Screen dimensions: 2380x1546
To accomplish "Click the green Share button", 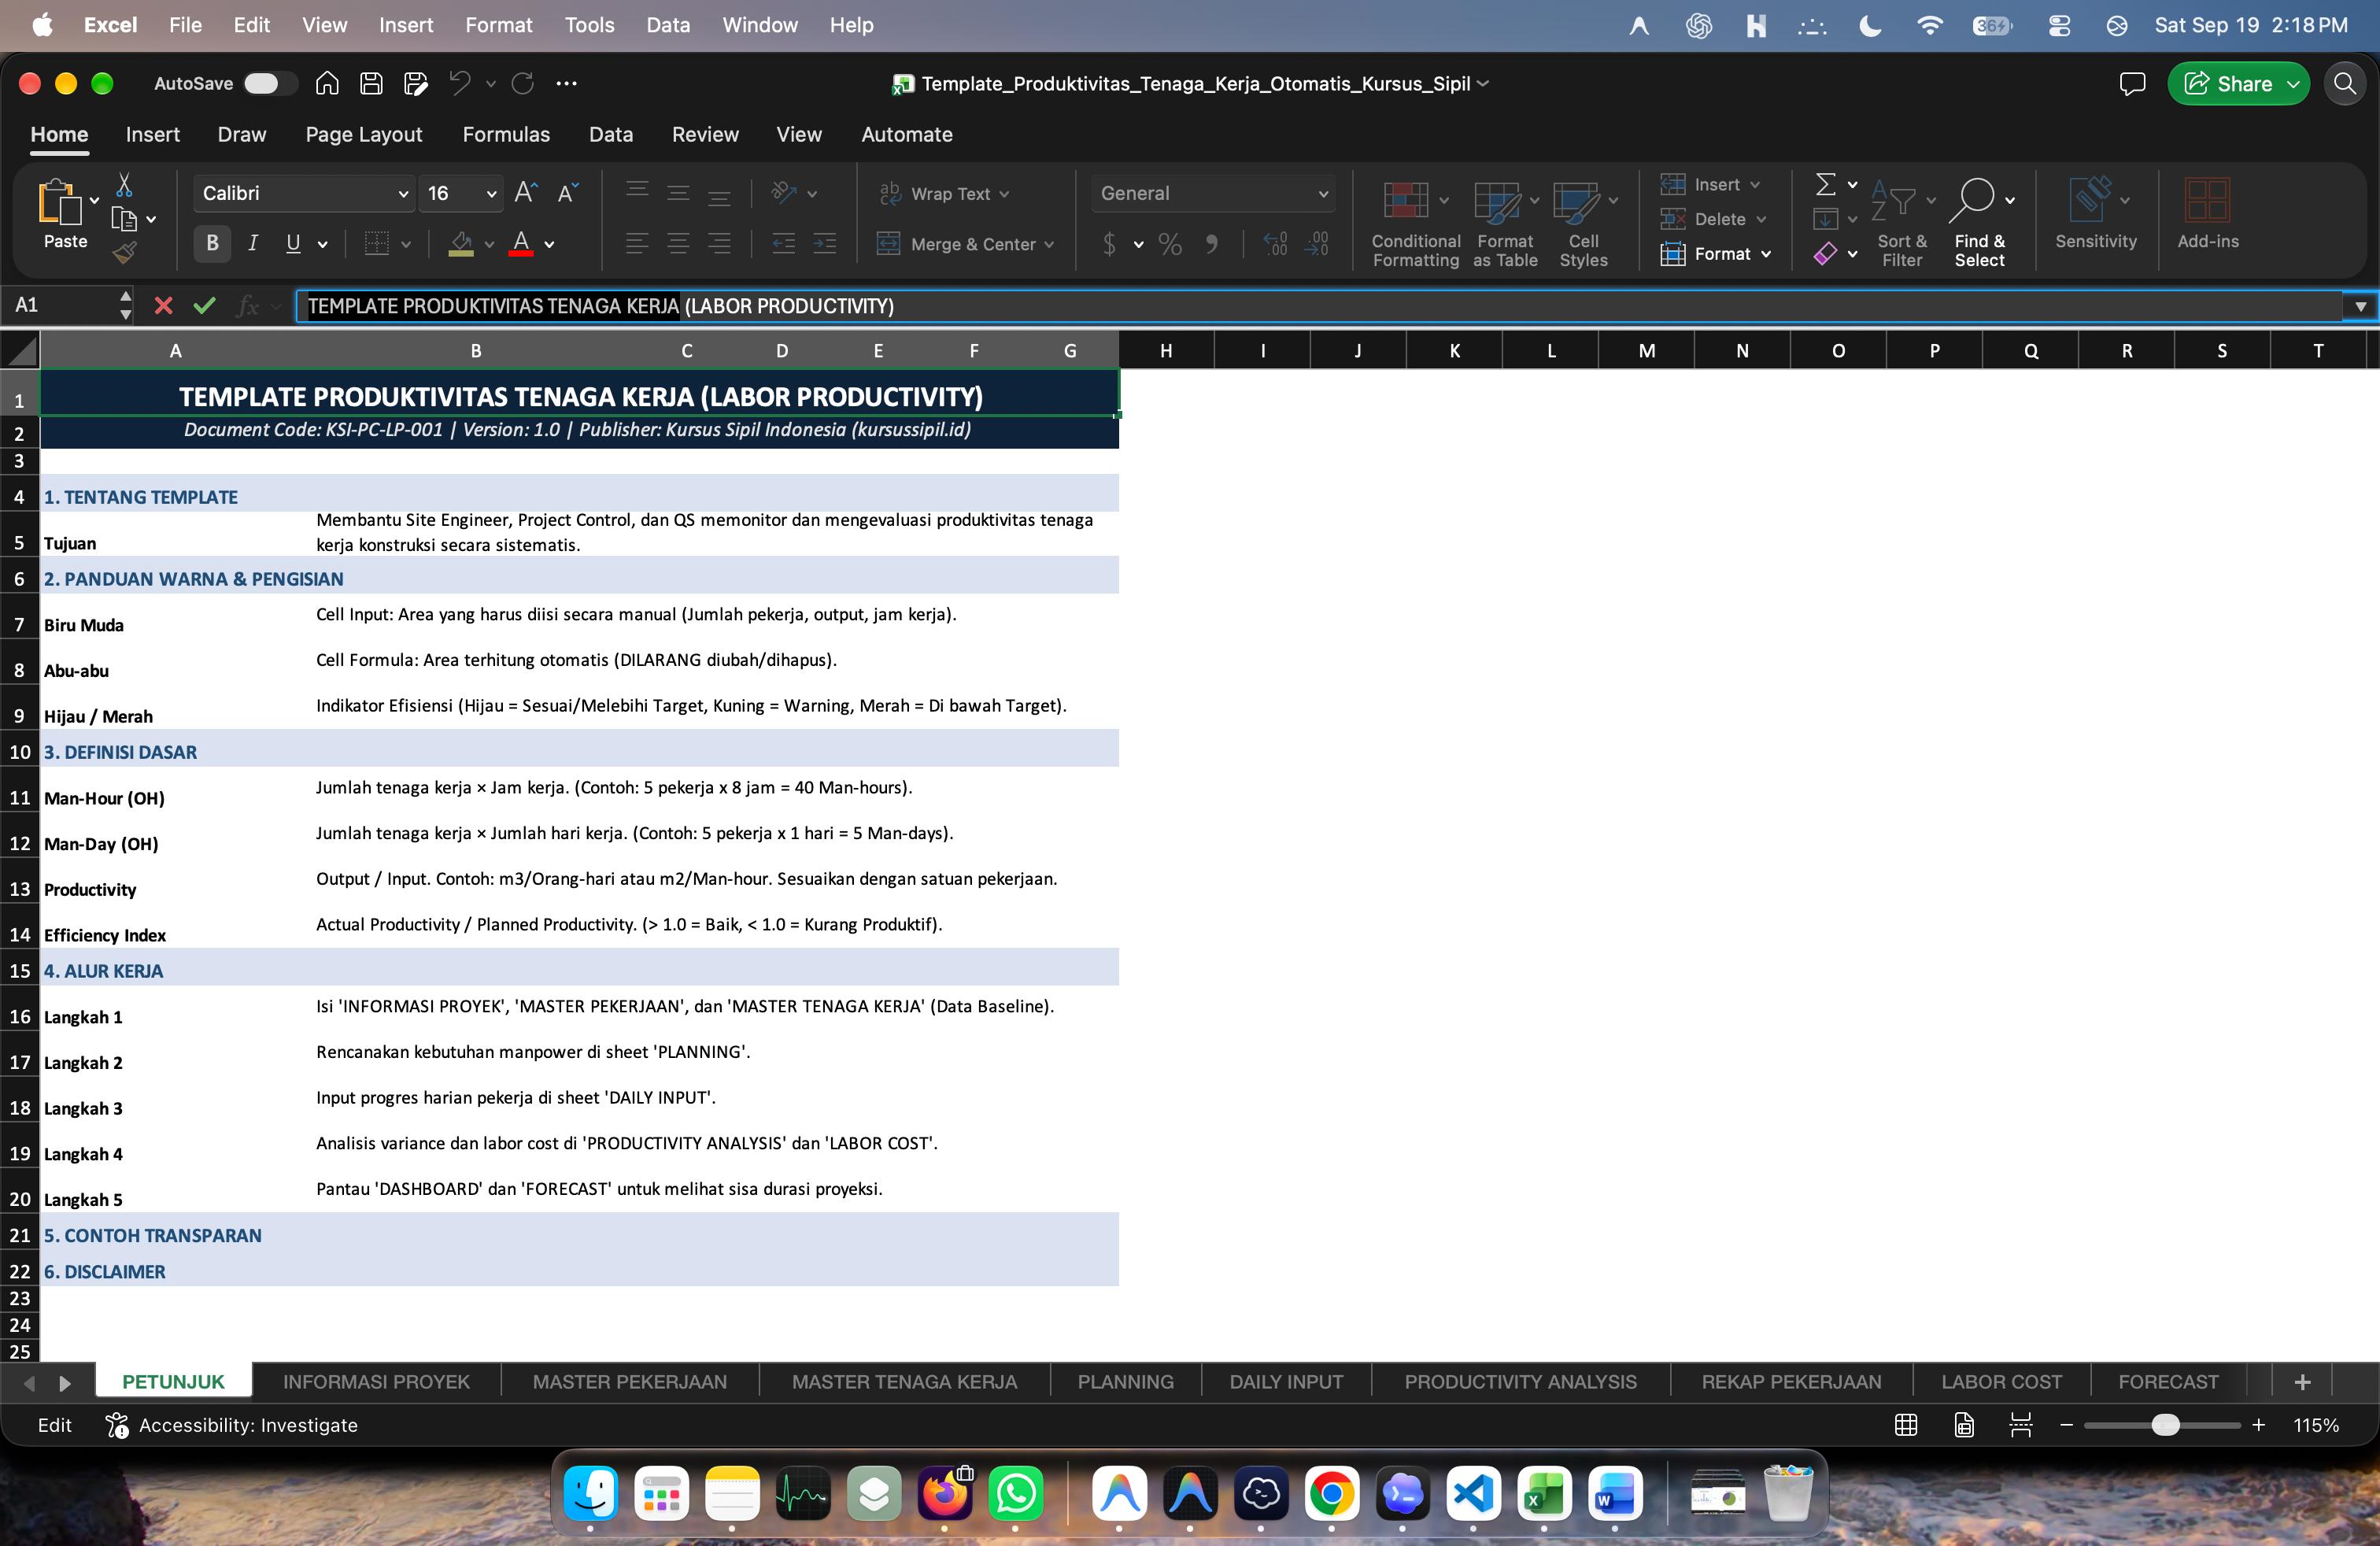I will click(2238, 84).
